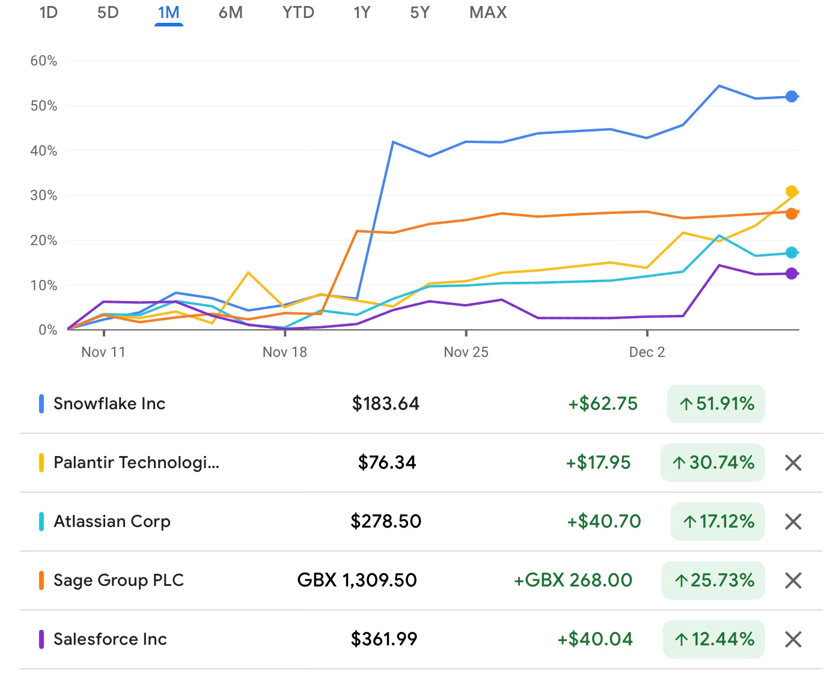The height and width of the screenshot is (679, 833).
Task: Click the Snowflake price $183.64
Action: tap(386, 404)
